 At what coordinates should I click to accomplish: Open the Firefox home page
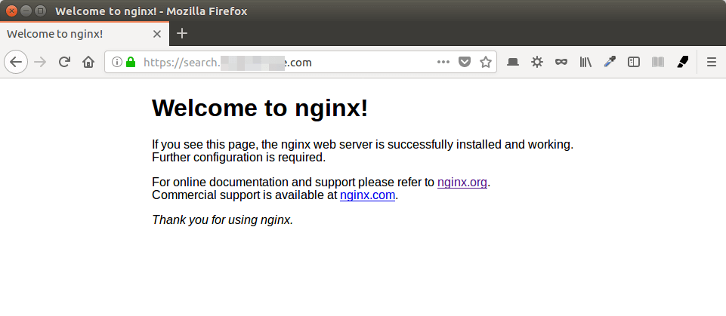tap(88, 63)
